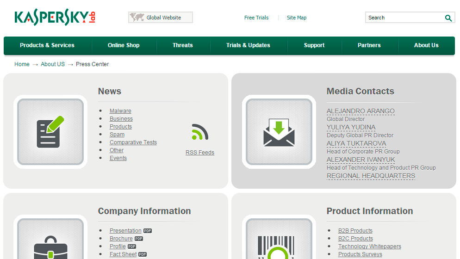The height and width of the screenshot is (259, 460).
Task: Open the Threats menu
Action: (x=182, y=45)
